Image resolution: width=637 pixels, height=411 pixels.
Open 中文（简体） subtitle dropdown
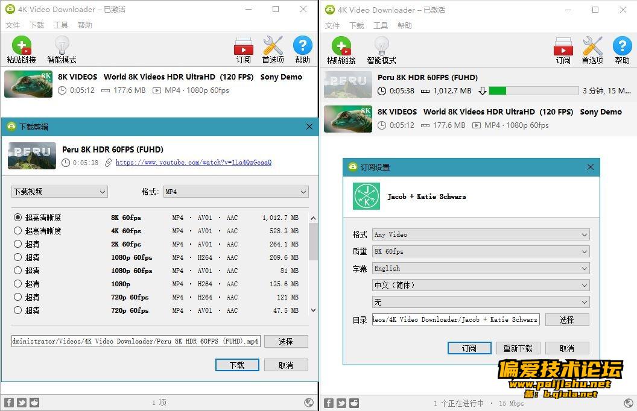[x=481, y=285]
